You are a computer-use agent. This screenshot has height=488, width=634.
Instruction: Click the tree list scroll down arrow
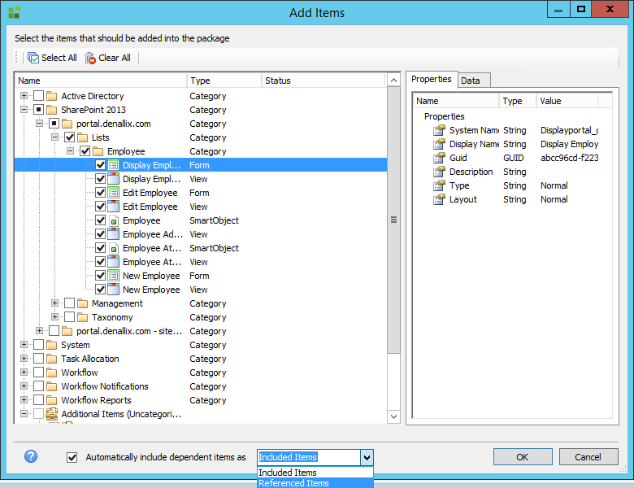pyautogui.click(x=393, y=416)
